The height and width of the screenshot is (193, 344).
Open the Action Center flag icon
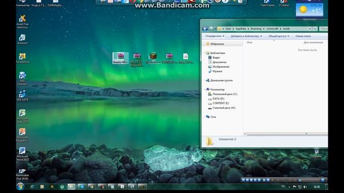(295, 187)
